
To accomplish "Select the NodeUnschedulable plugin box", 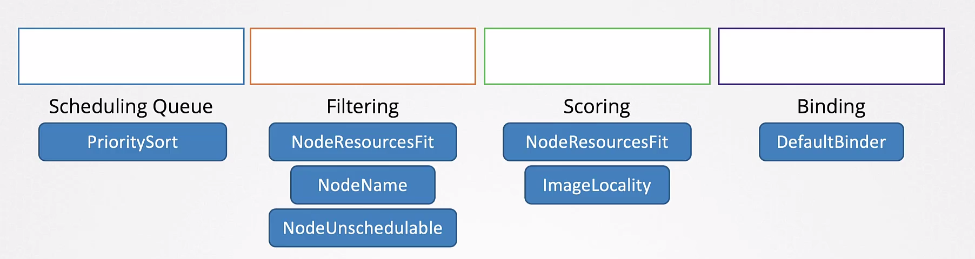I will (x=363, y=228).
